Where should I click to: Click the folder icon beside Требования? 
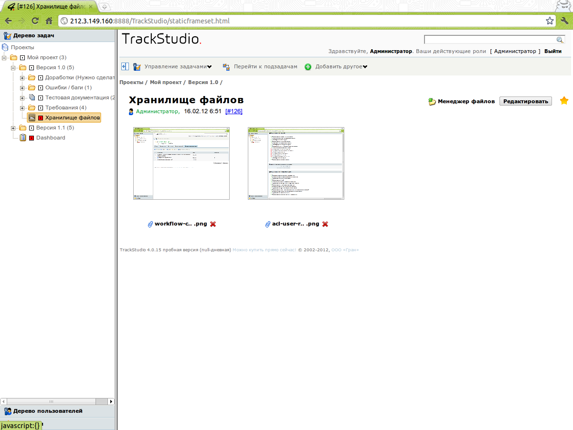click(32, 107)
